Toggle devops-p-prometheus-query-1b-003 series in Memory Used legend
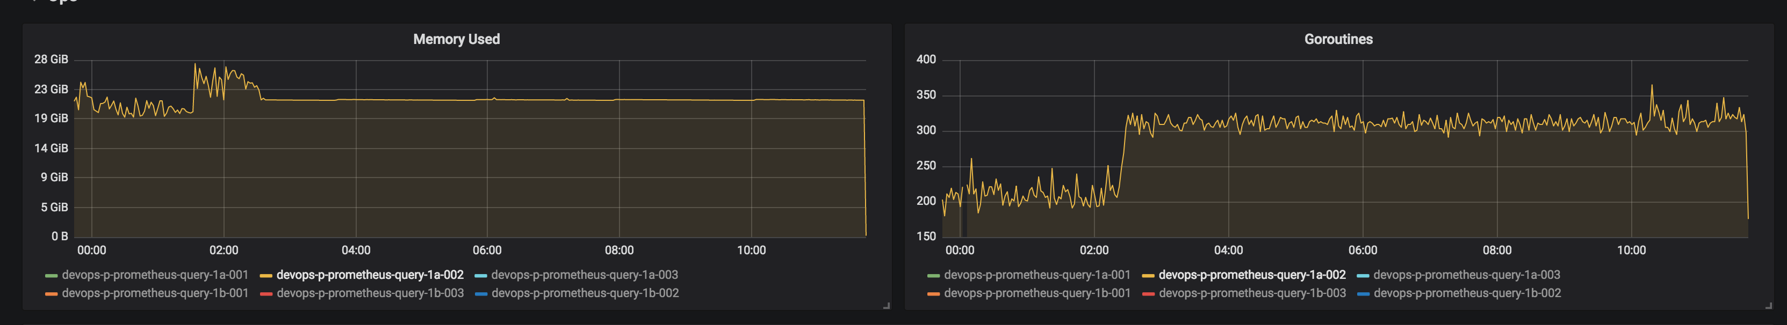The height and width of the screenshot is (325, 1787). (x=370, y=293)
